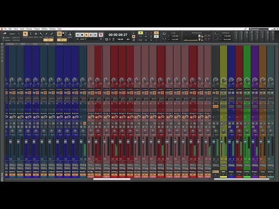Select the Move tool in the toolbar
The width and height of the screenshot is (279, 209).
[36, 34]
